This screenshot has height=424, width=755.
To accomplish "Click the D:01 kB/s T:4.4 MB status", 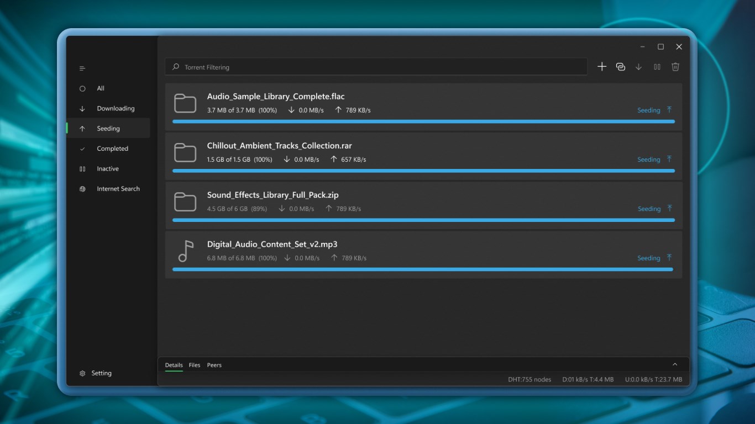I will click(588, 379).
